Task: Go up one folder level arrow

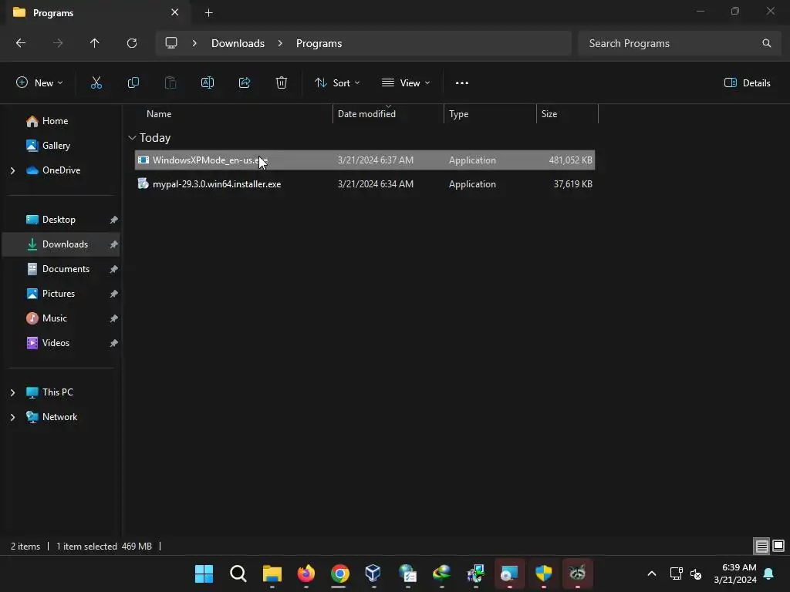Action: [95, 43]
